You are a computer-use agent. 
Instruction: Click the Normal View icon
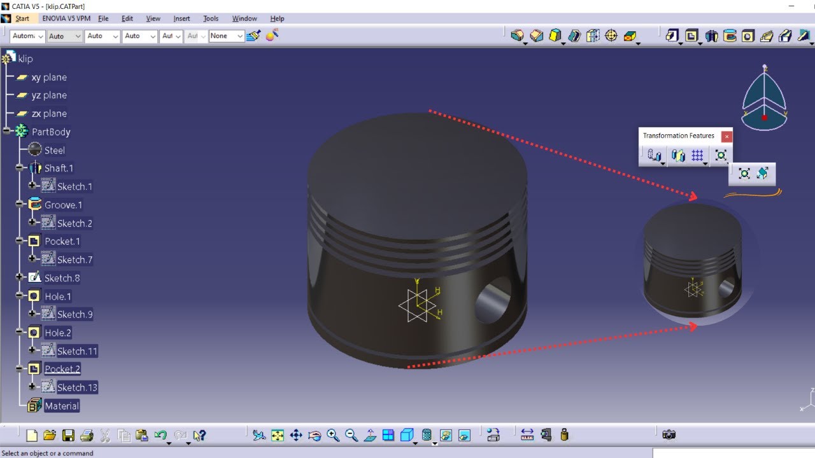point(370,435)
